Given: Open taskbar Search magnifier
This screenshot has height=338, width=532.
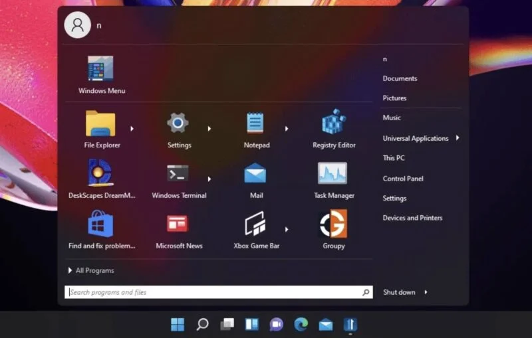Looking at the screenshot, I should coord(202,325).
